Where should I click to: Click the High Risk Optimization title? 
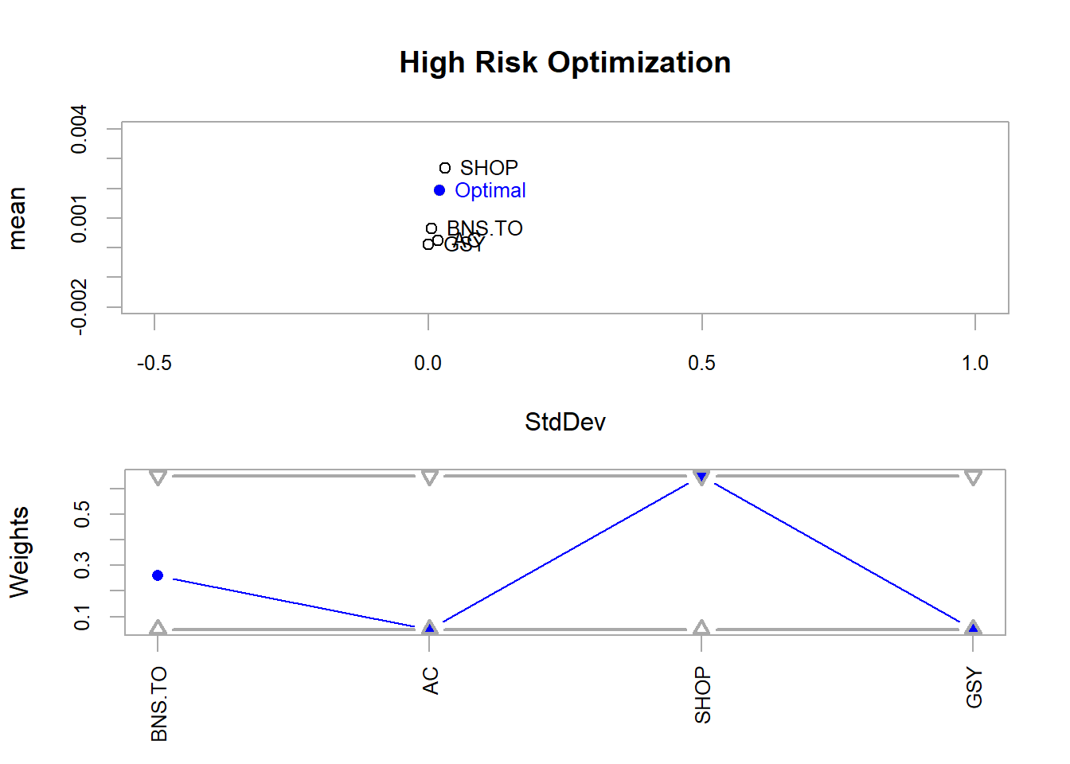(x=565, y=63)
